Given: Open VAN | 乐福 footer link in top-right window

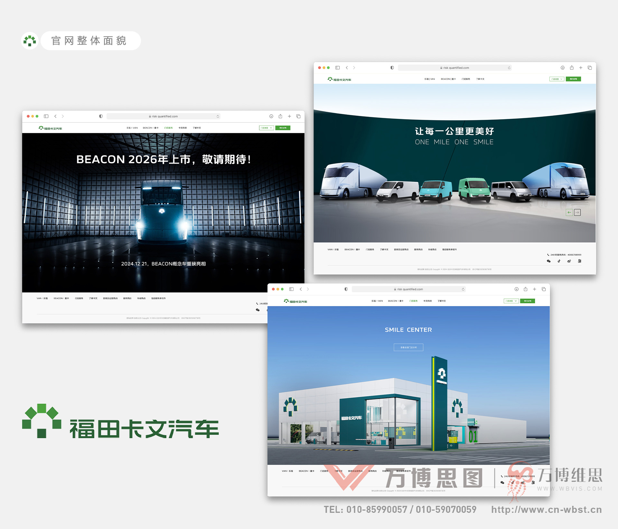Looking at the screenshot, I should pos(333,250).
